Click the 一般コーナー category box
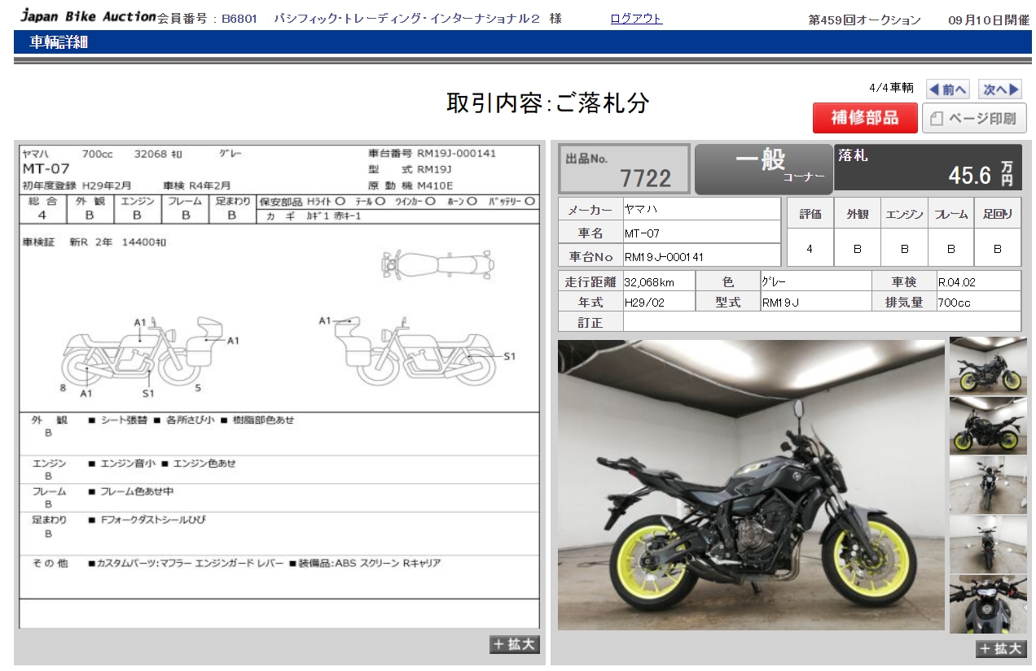 click(x=763, y=169)
